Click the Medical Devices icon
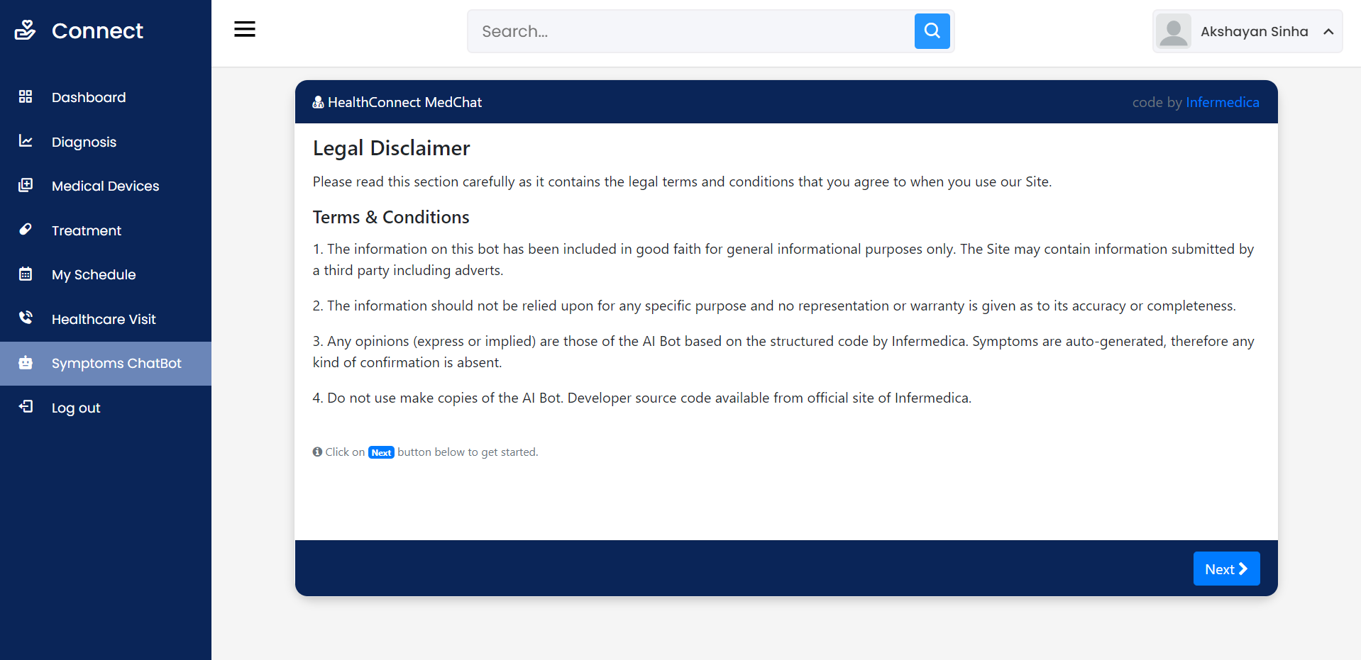Screen dimensions: 1361x660 26,185
